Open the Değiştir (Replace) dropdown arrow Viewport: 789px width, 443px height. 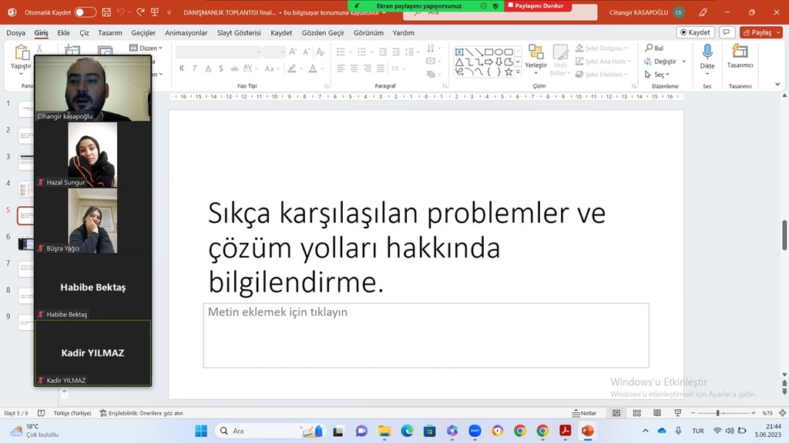point(684,61)
